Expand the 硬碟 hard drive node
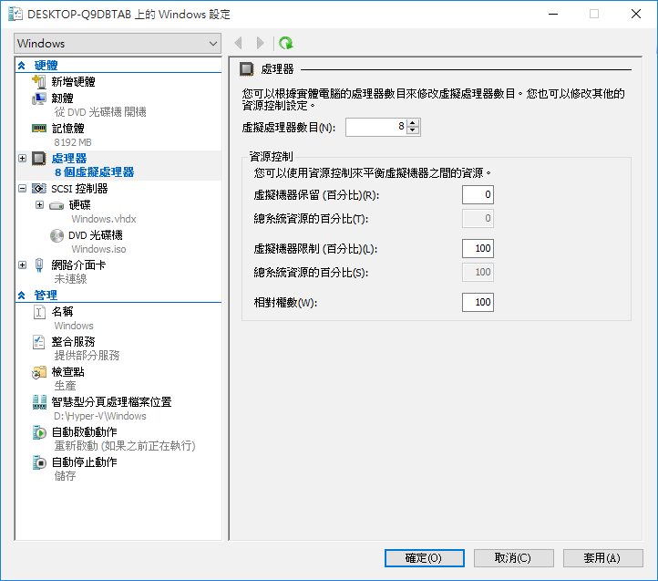 point(39,204)
